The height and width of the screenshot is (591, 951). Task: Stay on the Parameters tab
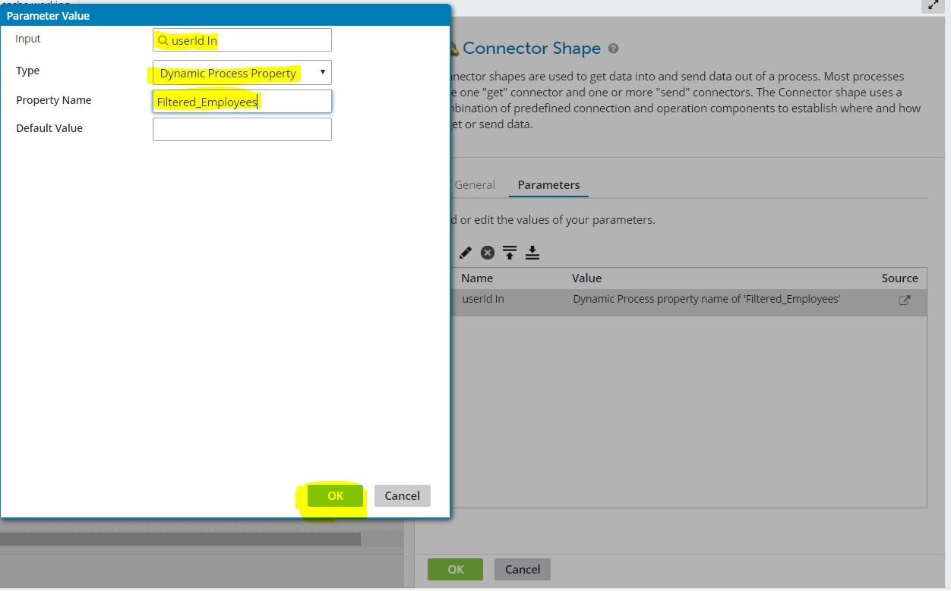(548, 184)
